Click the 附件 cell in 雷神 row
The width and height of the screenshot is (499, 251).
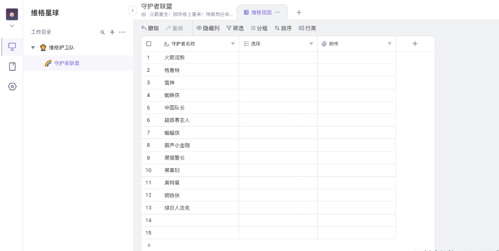[x=356, y=83]
